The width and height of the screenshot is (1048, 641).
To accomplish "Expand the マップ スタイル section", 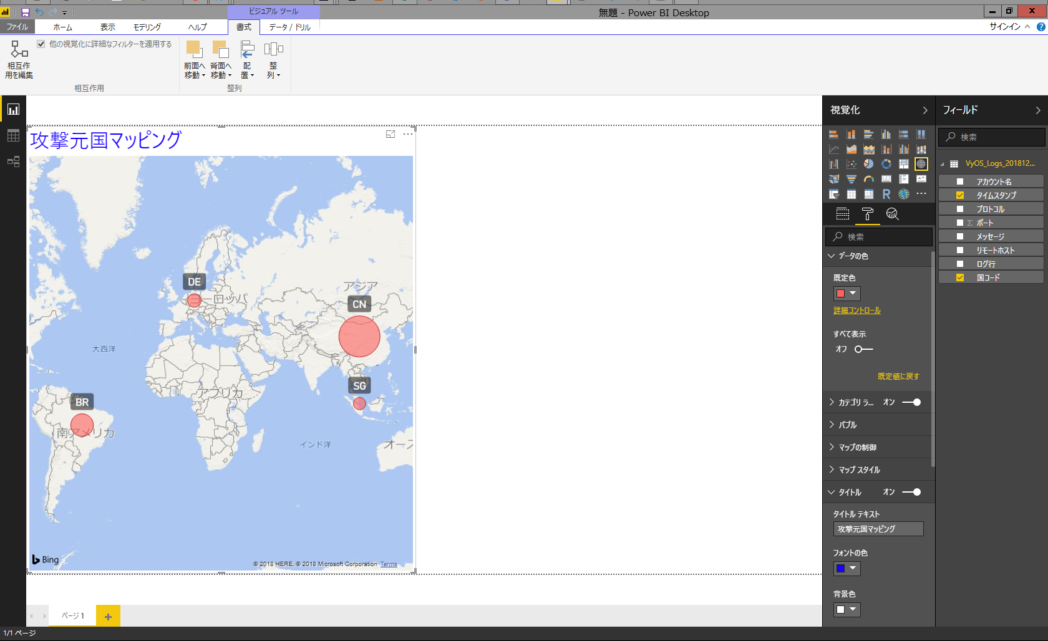I will (x=832, y=470).
